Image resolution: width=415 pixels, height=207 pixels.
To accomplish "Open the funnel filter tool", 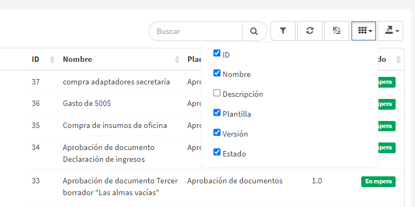I will coord(283,31).
